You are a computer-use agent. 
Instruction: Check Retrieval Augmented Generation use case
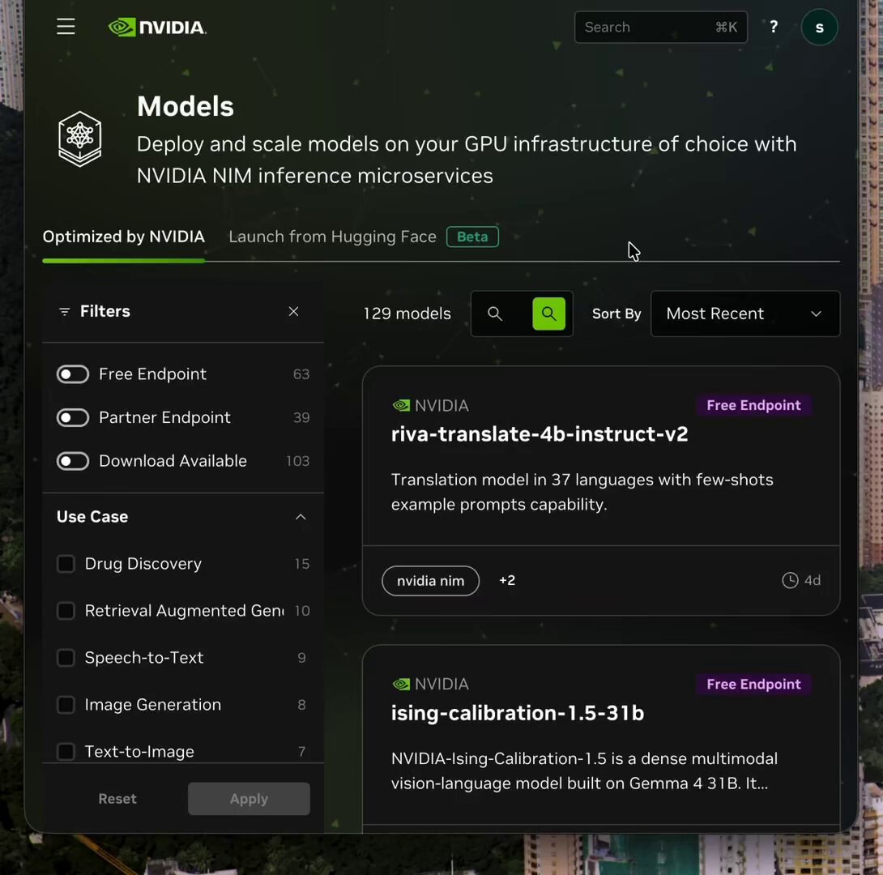point(66,610)
